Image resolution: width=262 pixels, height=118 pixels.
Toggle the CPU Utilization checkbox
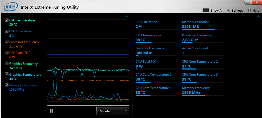7,31
